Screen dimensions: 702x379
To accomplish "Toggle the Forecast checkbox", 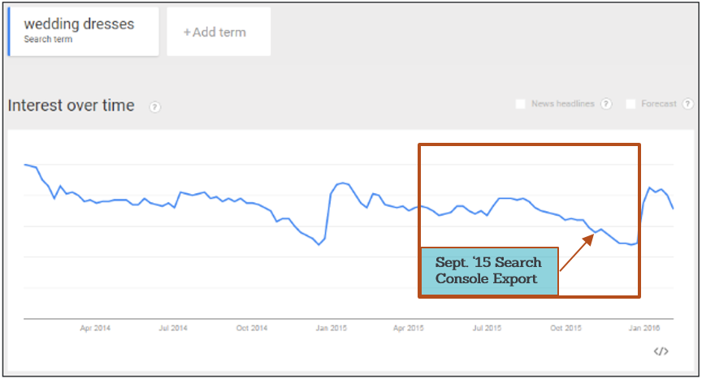I will [630, 104].
